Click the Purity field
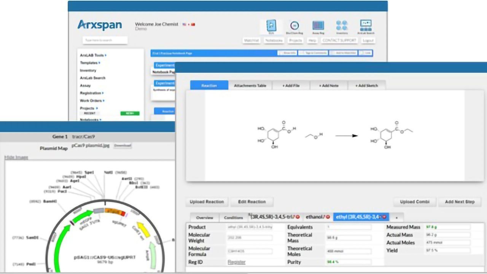 [x=349, y=262]
